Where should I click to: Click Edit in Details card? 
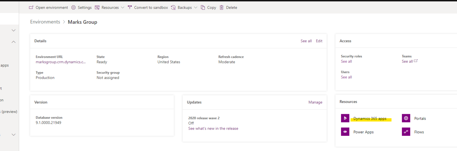[319, 41]
